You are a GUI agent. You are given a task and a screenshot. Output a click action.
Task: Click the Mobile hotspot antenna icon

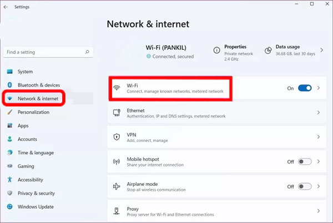click(x=117, y=161)
